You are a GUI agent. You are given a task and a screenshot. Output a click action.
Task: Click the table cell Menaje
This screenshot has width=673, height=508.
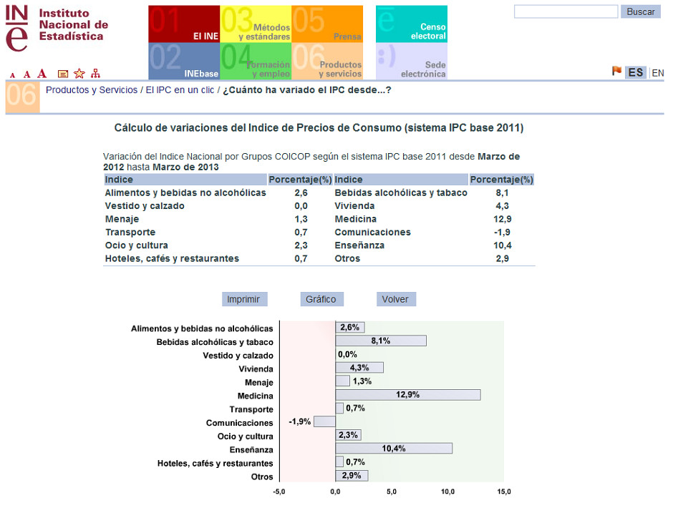point(122,219)
